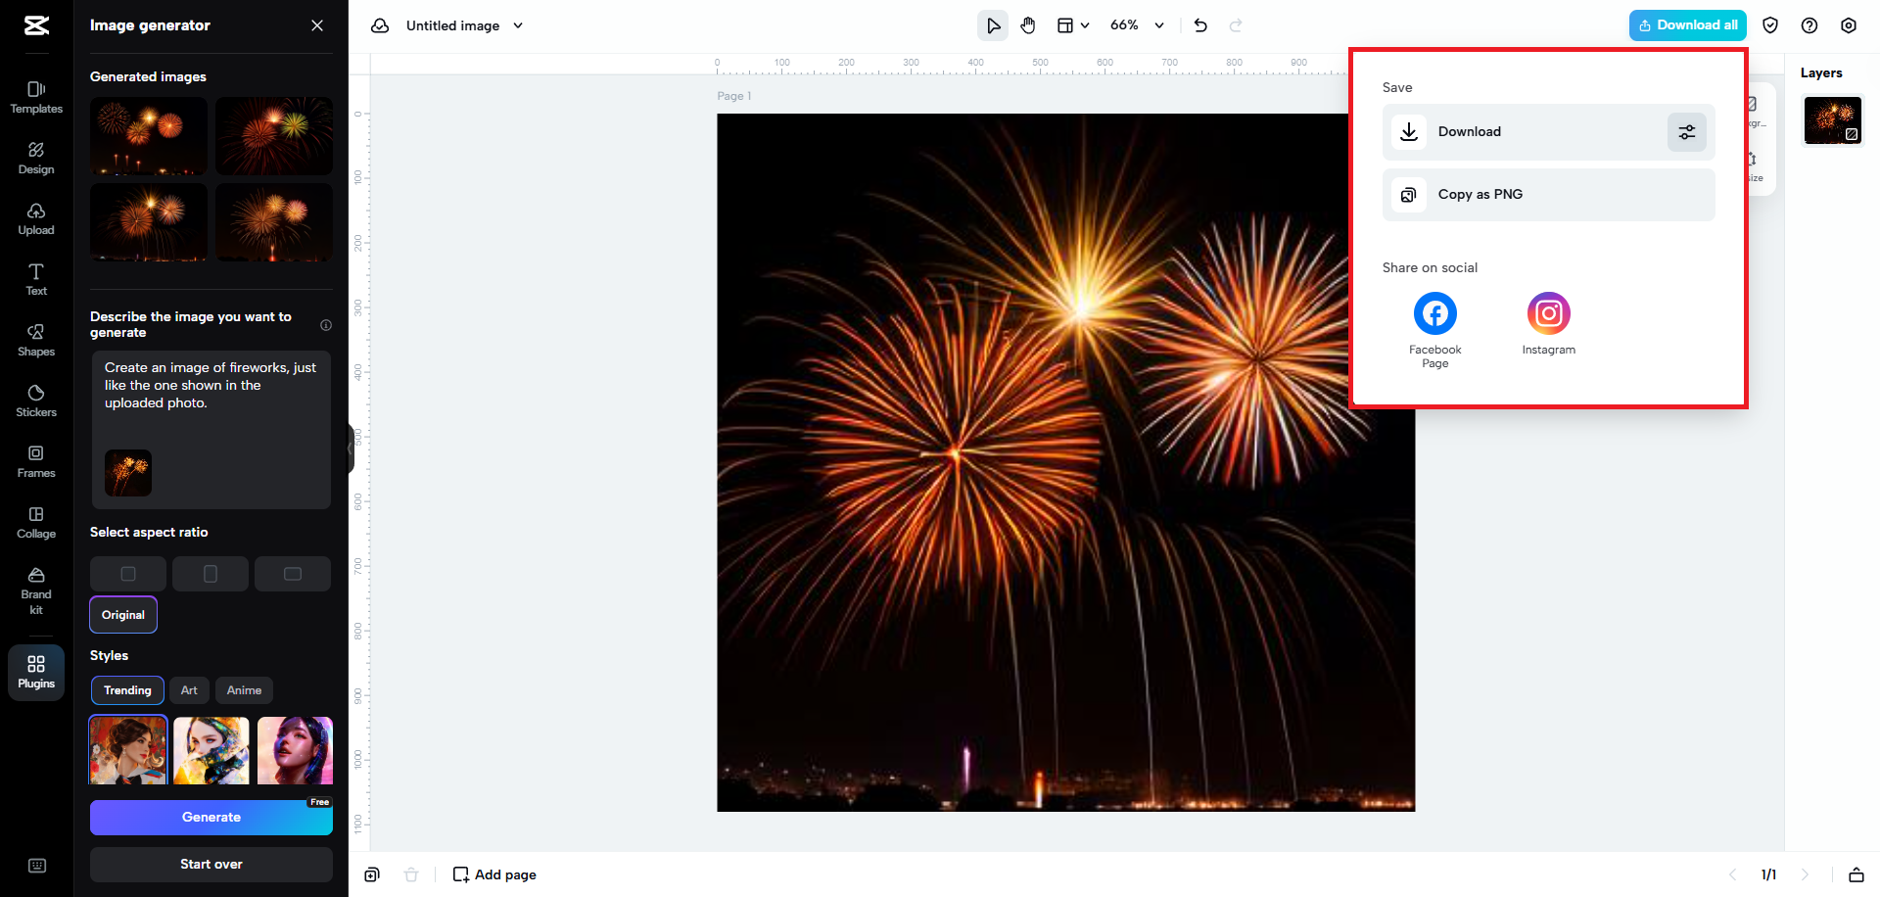Expand the Untitled image name dropdown

[518, 25]
